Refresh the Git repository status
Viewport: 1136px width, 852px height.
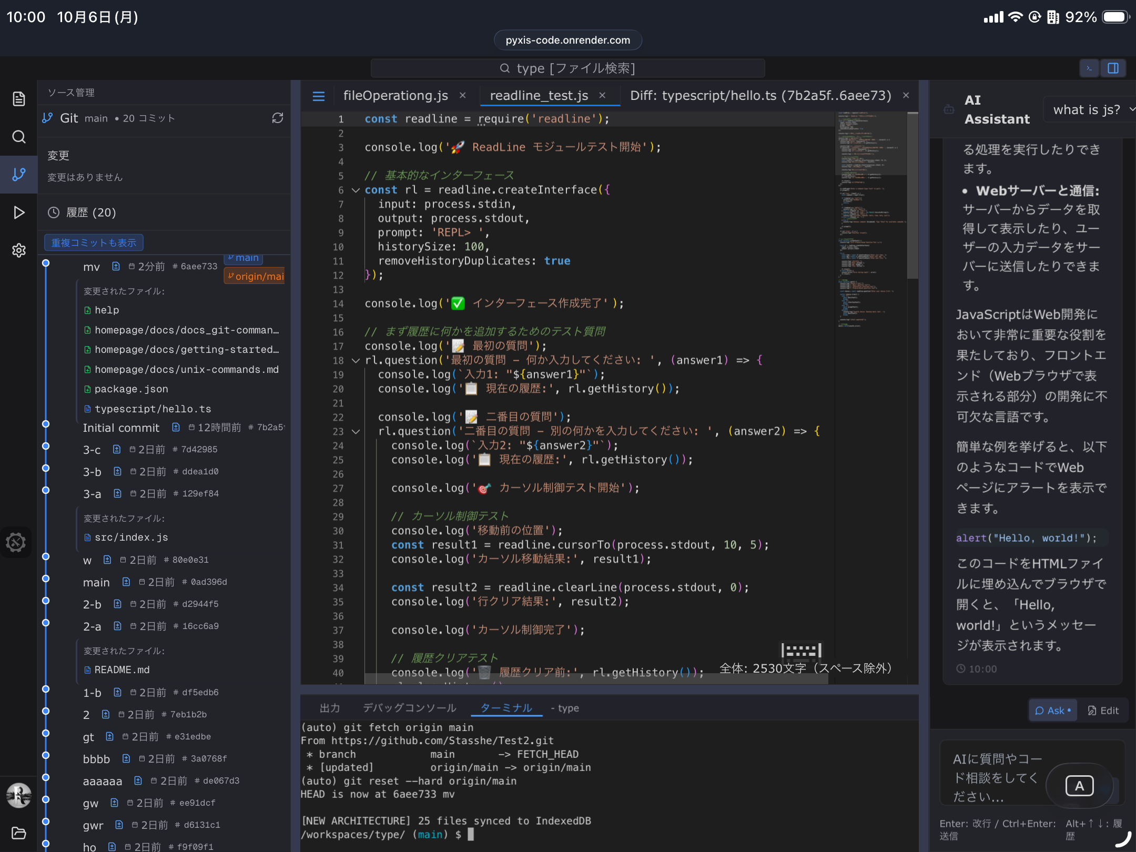point(278,118)
